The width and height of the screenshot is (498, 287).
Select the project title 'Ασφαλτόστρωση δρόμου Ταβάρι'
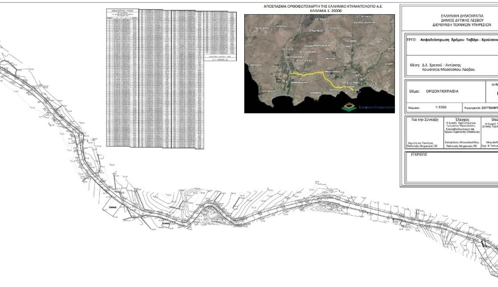(449, 40)
